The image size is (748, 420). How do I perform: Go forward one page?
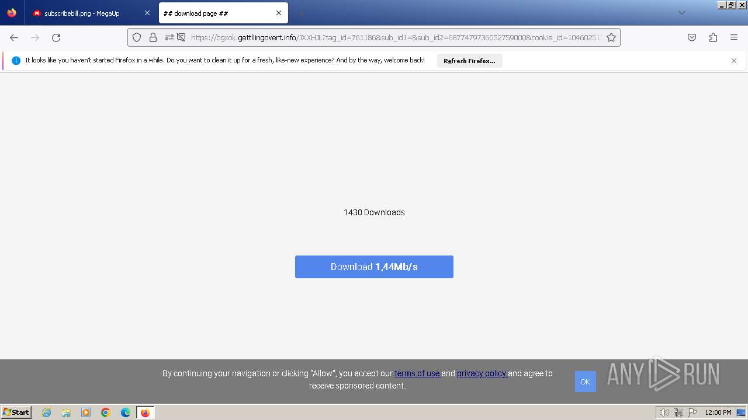35,37
